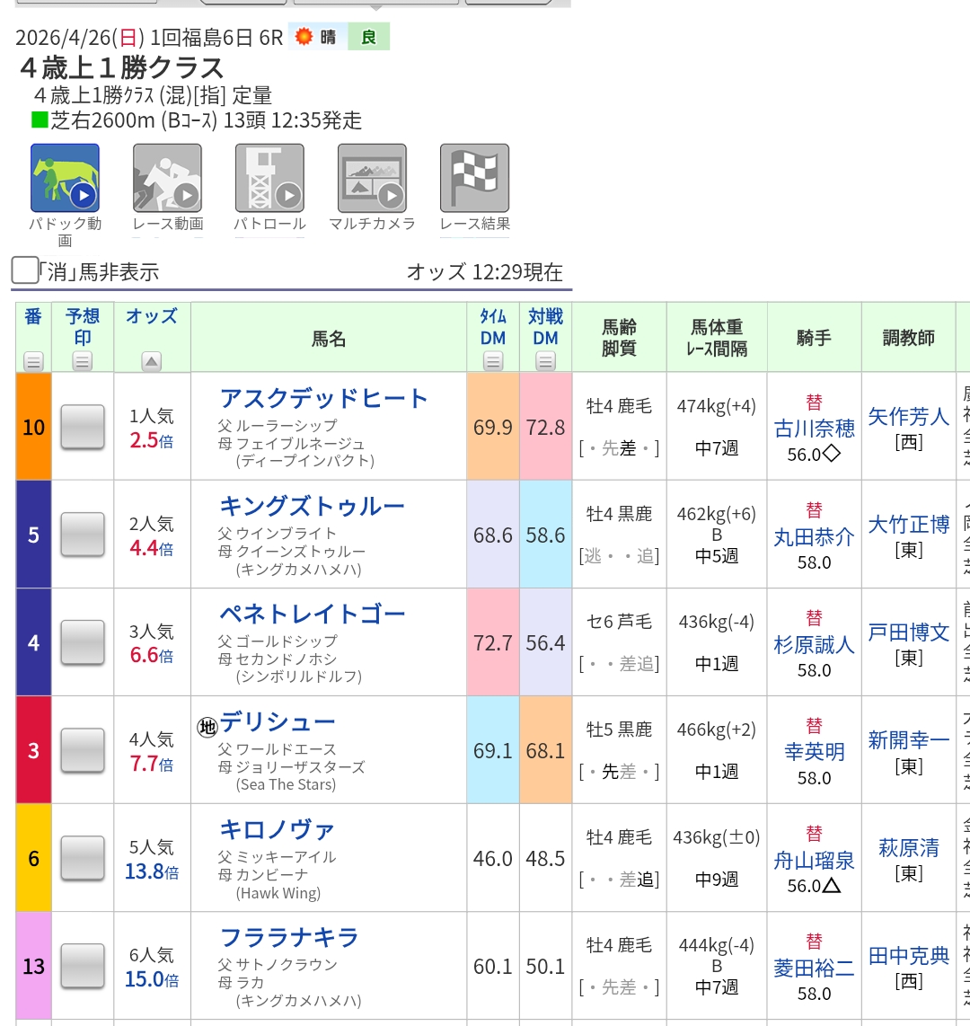970x1026 pixels.
Task: Click the 晴 sunny weather icon
Action: pos(305,37)
